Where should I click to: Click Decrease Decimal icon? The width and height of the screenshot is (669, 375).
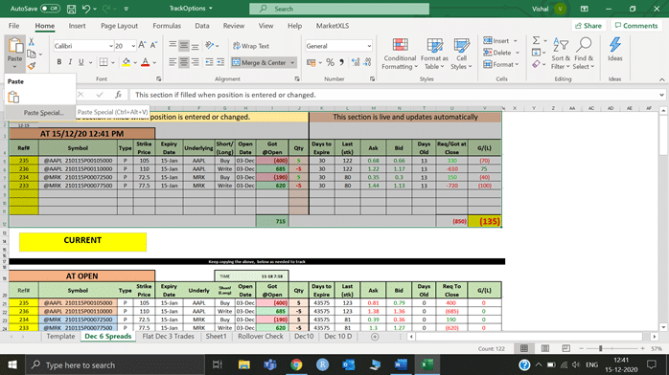367,62
